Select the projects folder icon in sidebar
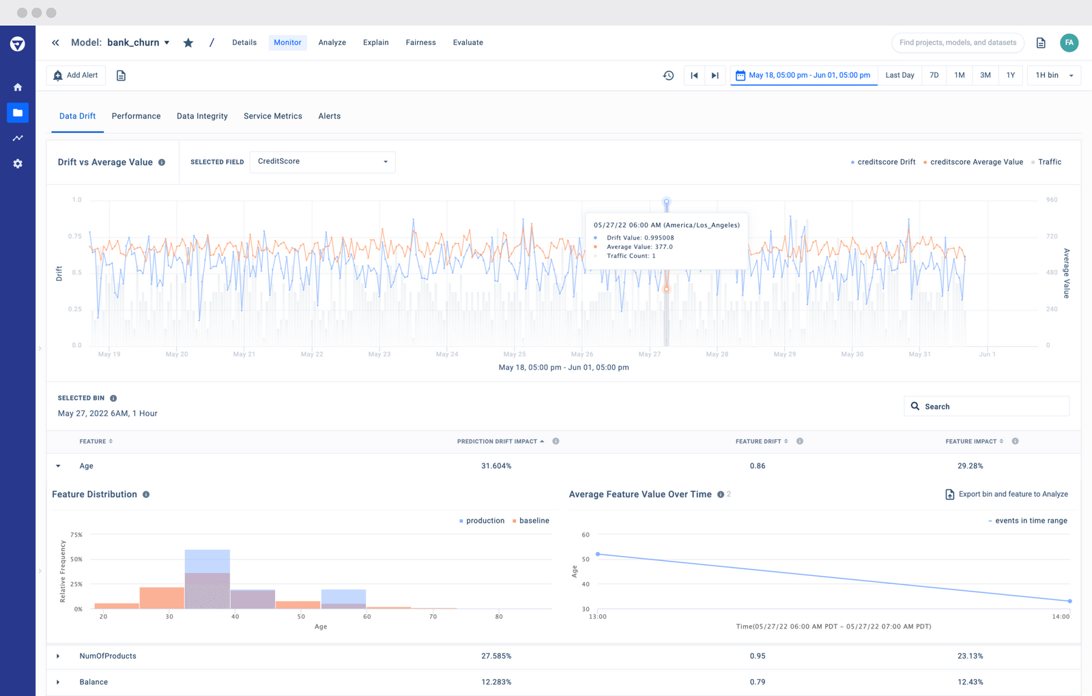1092x696 pixels. [x=18, y=113]
